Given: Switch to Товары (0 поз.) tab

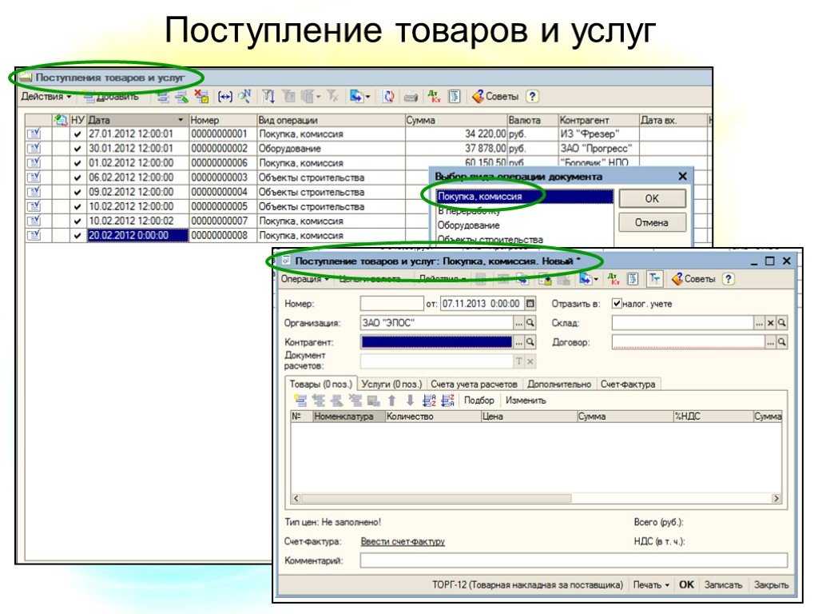Looking at the screenshot, I should (321, 385).
